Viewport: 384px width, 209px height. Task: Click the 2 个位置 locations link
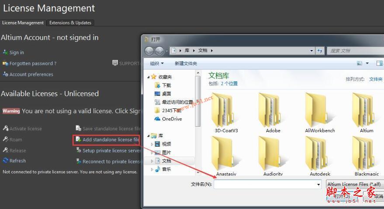tap(229, 84)
